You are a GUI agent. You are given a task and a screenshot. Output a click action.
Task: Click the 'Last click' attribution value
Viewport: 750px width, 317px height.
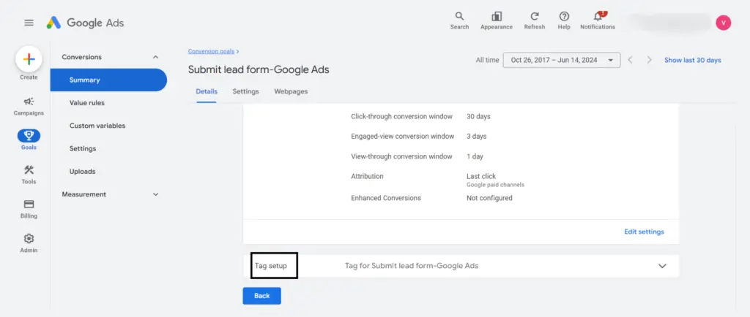pyautogui.click(x=481, y=176)
